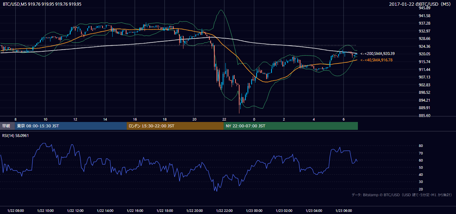Click hour tick '16' under price chart
Screen dimensions: 456x214
pos(135,119)
